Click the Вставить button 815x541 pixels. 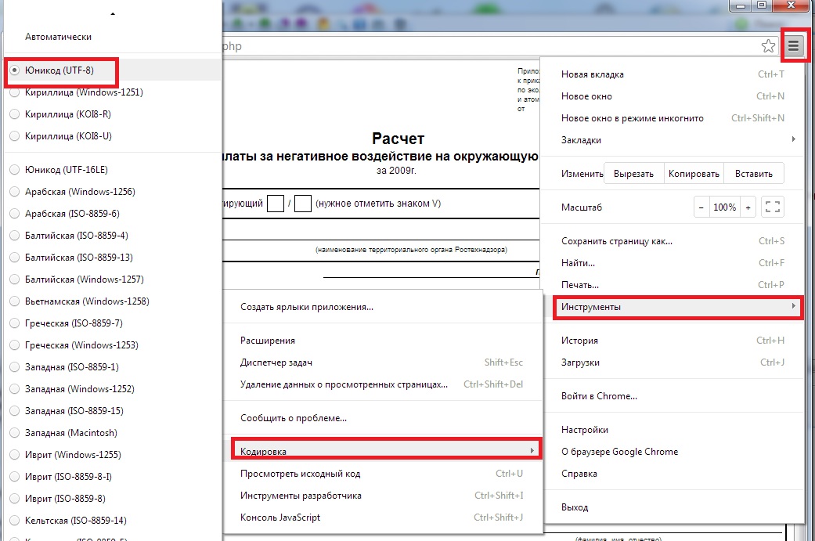pyautogui.click(x=753, y=174)
